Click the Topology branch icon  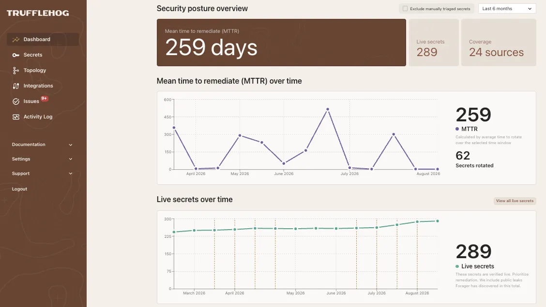point(15,71)
